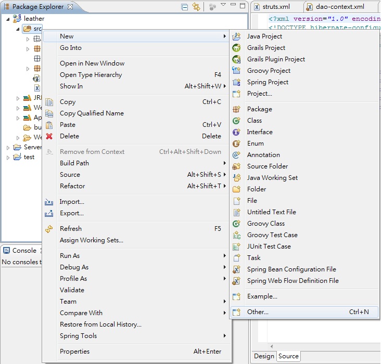Expand the Servers project node

click(8, 148)
